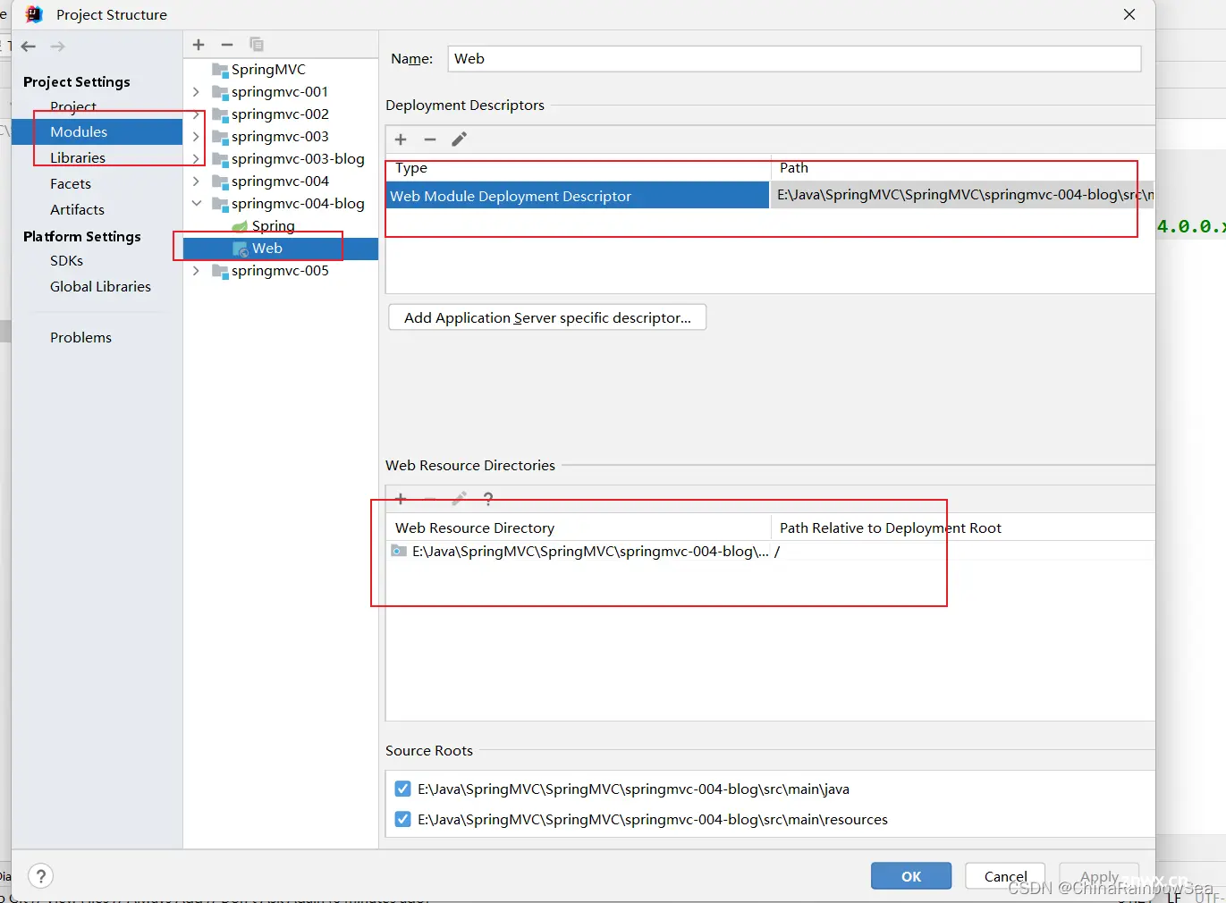1226x903 pixels.
Task: Copy the selected module
Action: 257,45
